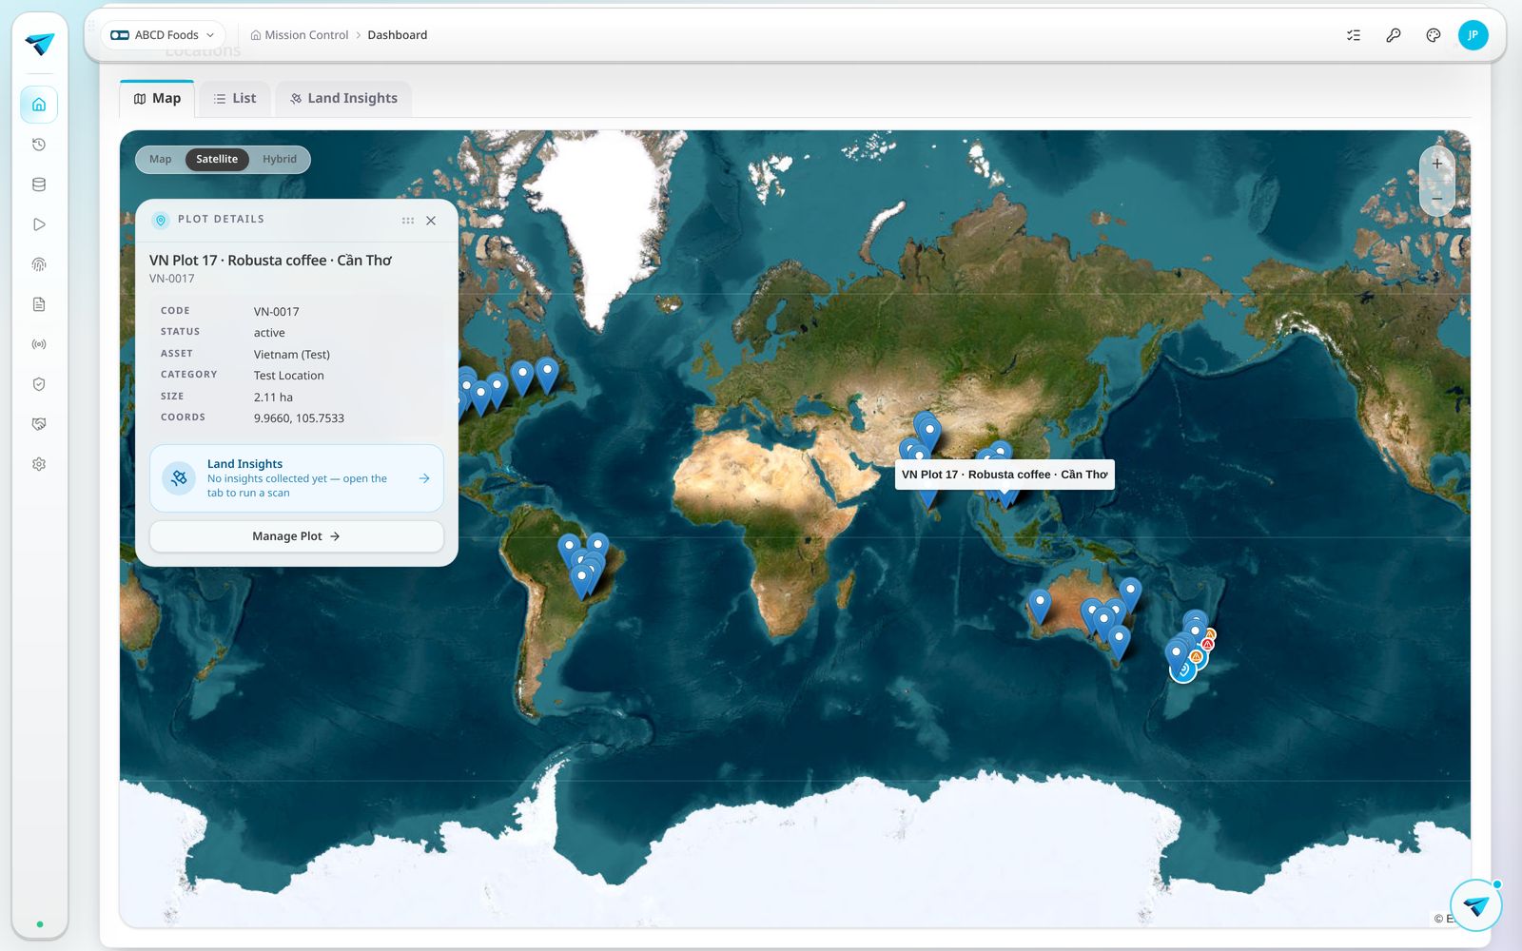Open the document icon in sidebar
Image resolution: width=1522 pixels, height=951 pixels.
(39, 304)
